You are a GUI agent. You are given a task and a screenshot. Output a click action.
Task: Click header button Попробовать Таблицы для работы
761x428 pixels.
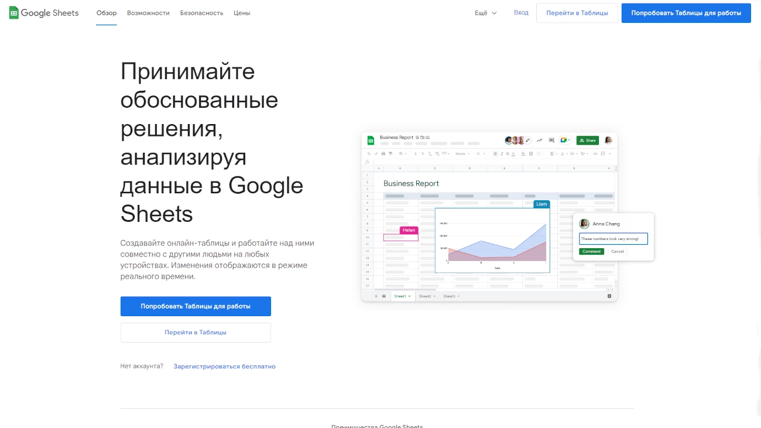686,13
